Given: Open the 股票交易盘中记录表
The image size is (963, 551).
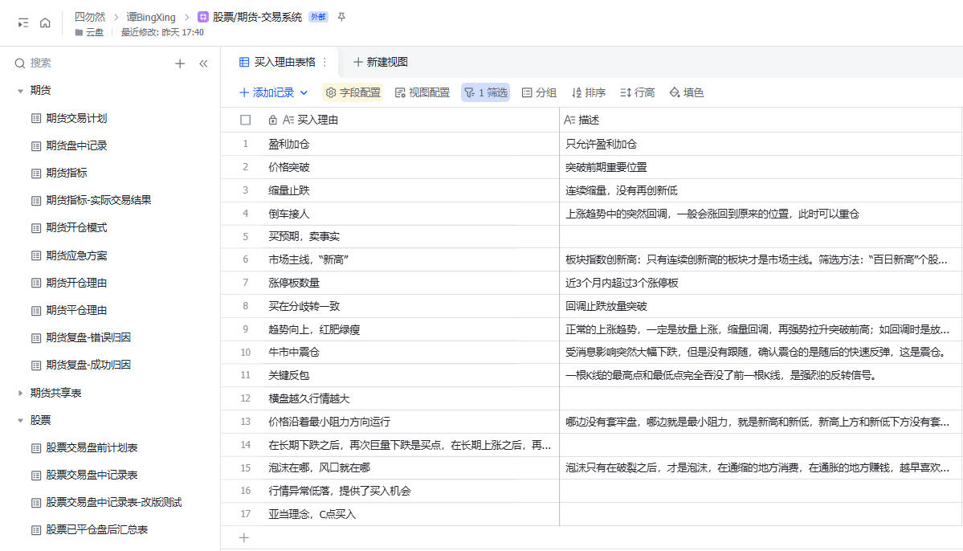Looking at the screenshot, I should coord(92,475).
